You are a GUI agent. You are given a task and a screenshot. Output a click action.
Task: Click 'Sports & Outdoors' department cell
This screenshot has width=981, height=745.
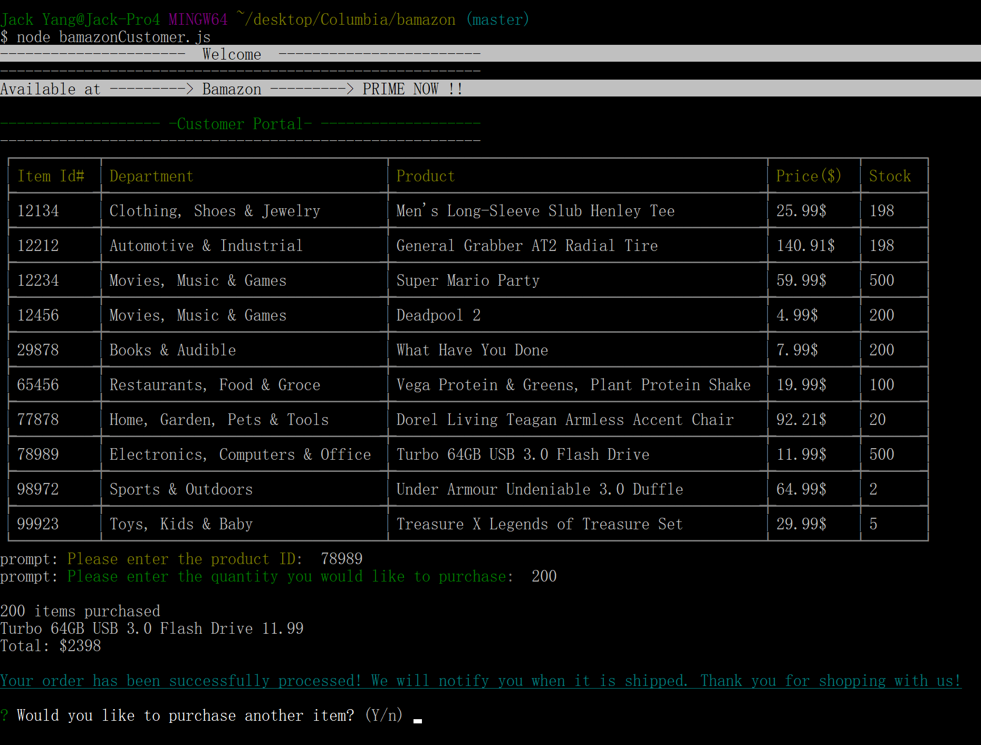[x=181, y=489]
